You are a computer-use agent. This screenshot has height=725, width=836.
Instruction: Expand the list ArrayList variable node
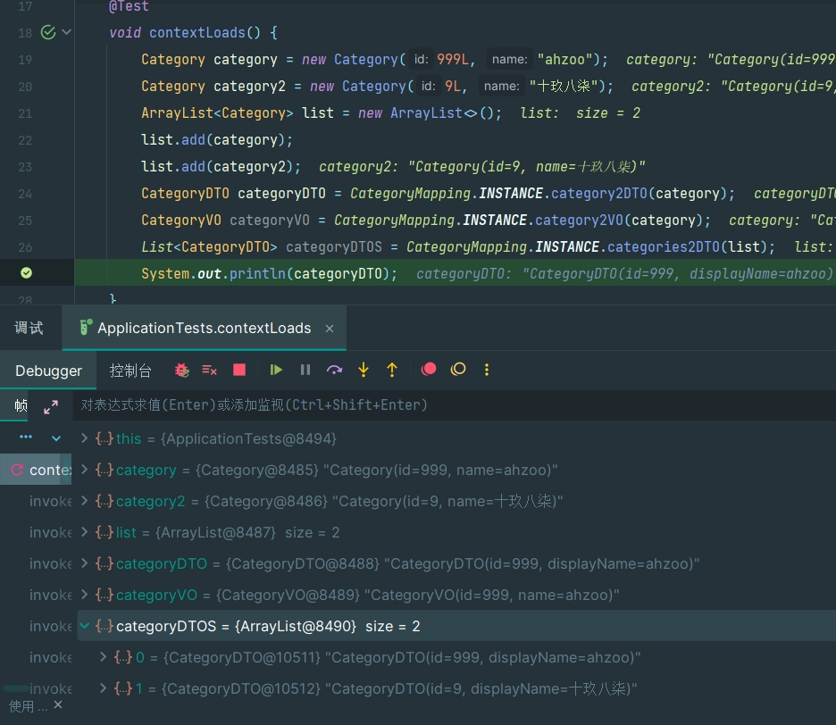(x=85, y=533)
